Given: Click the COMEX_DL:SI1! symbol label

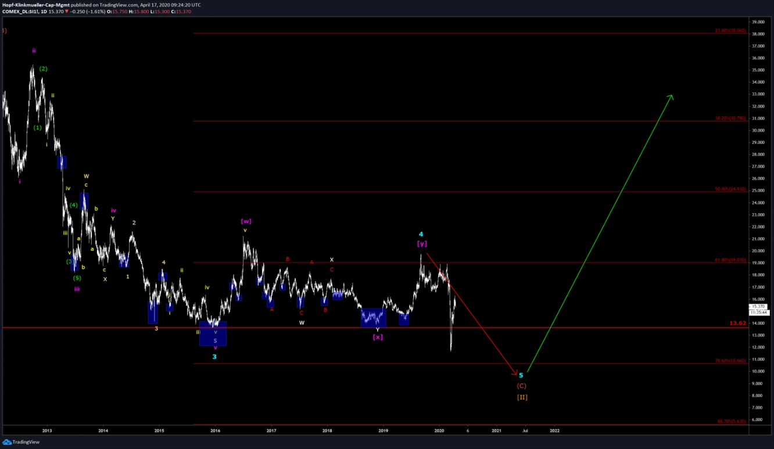Looking at the screenshot, I should click(x=20, y=12).
